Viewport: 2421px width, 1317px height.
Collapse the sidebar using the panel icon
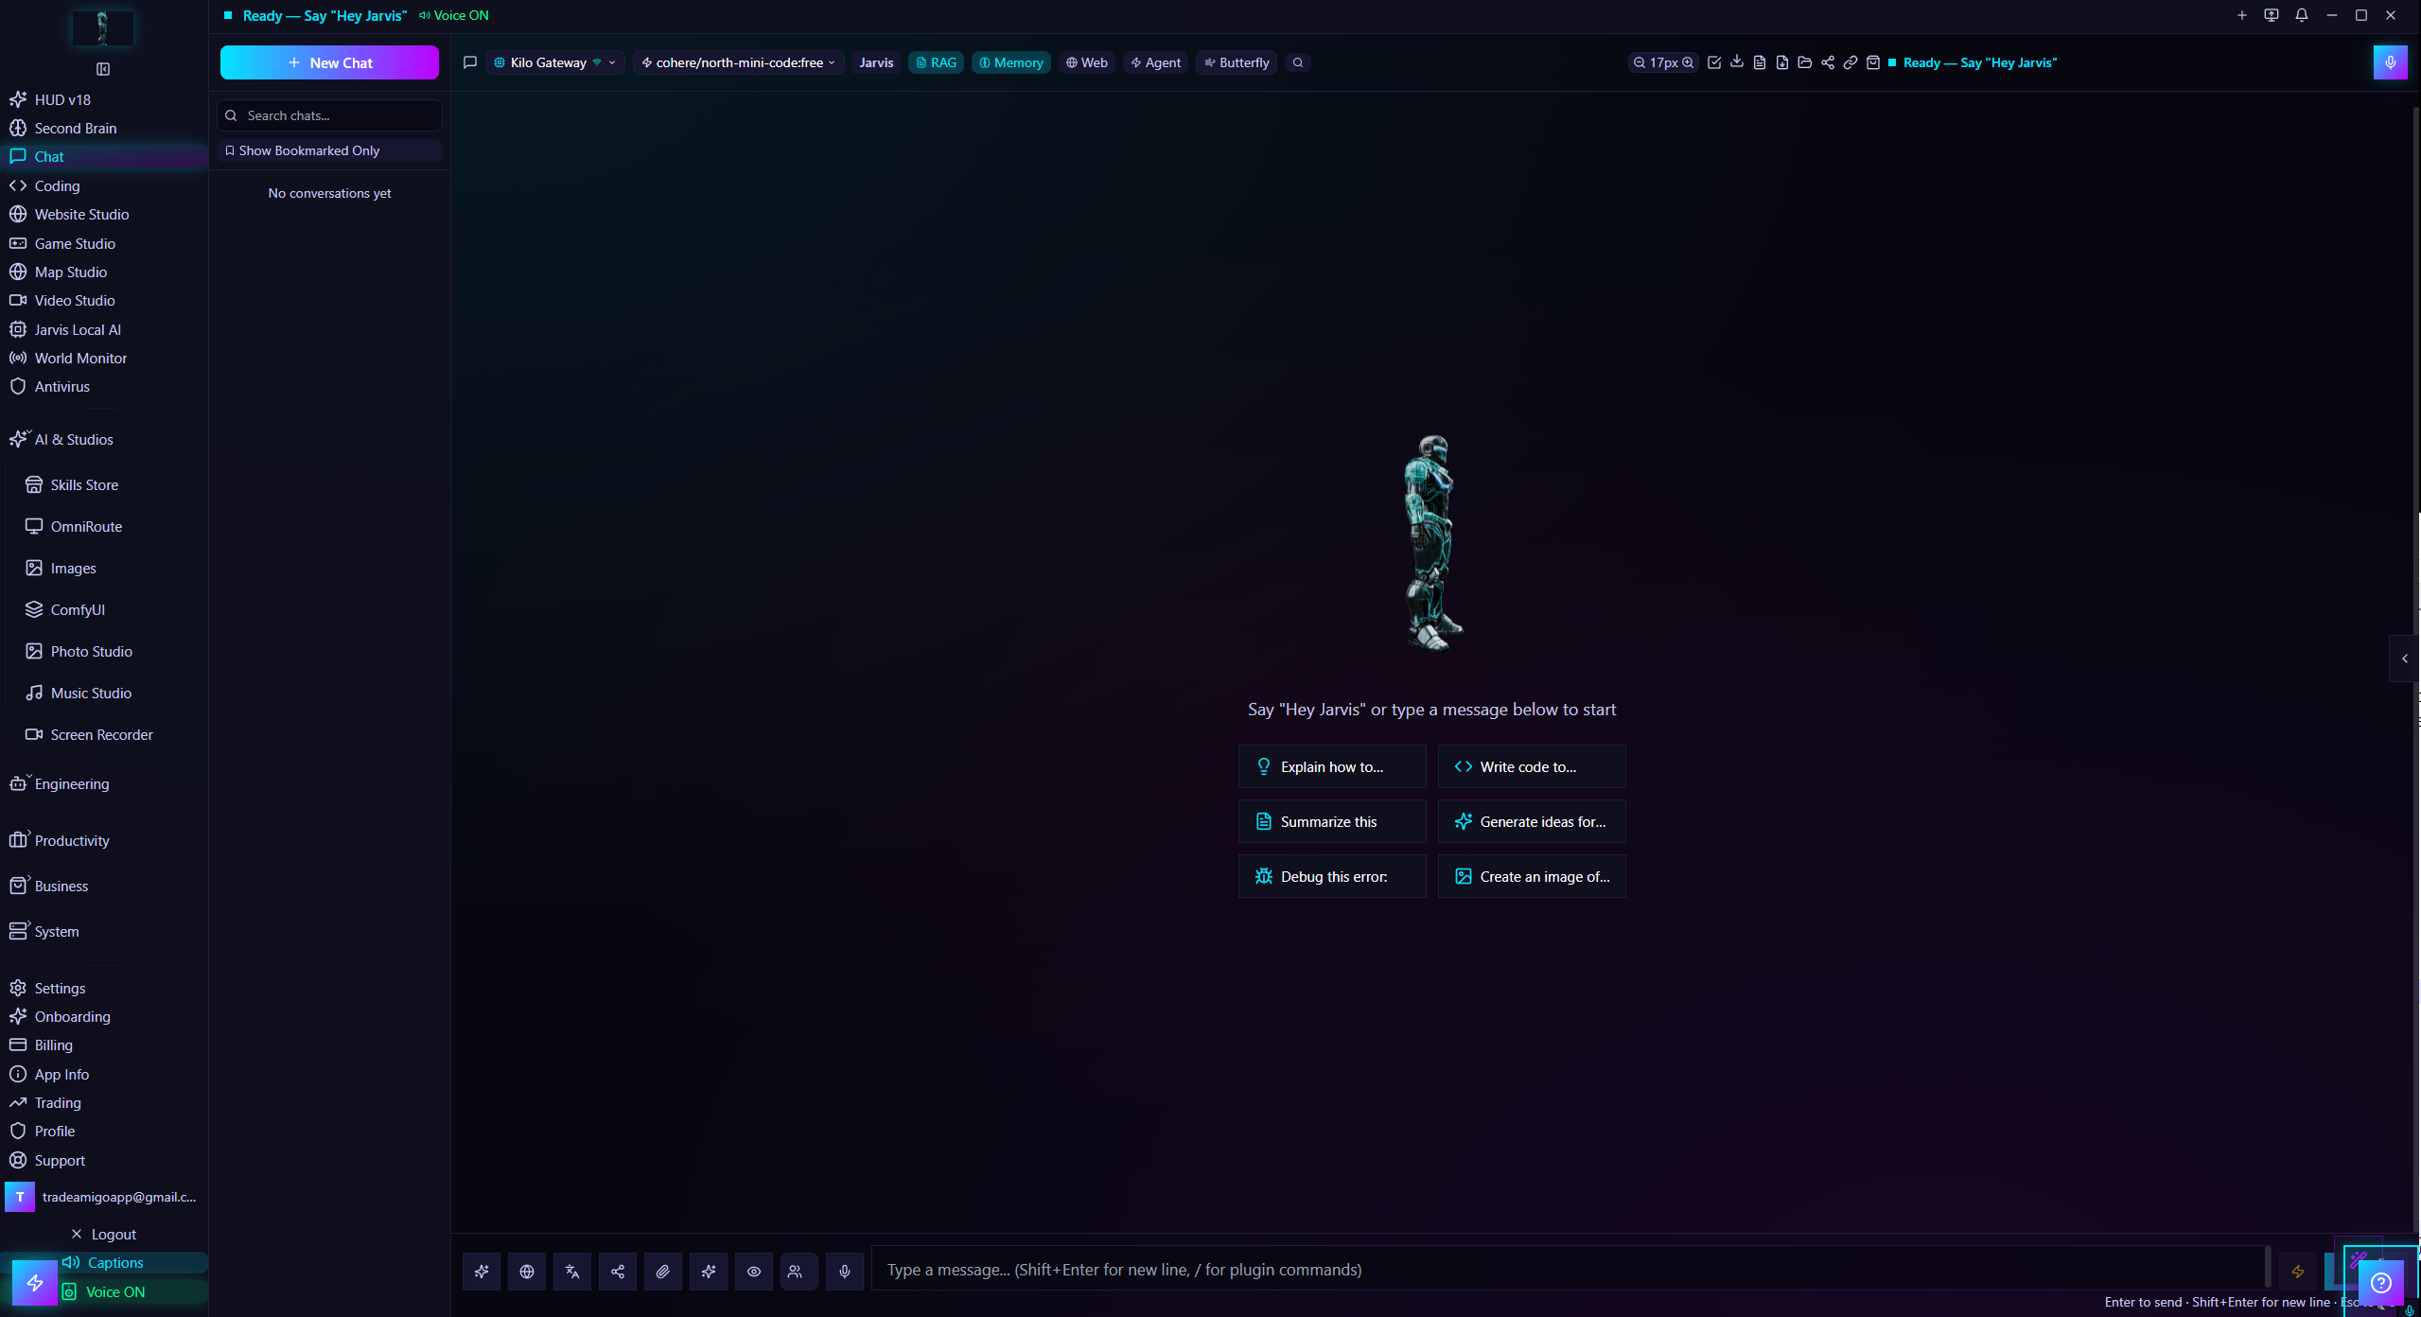pyautogui.click(x=103, y=69)
